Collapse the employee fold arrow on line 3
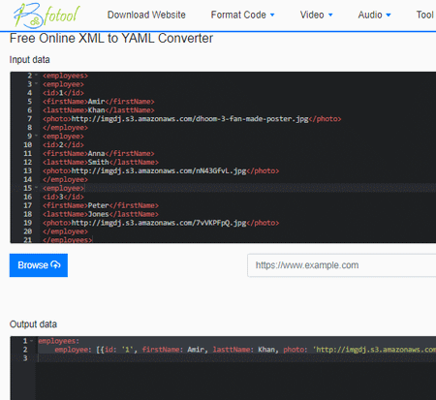The image size is (436, 400). tap(36, 84)
